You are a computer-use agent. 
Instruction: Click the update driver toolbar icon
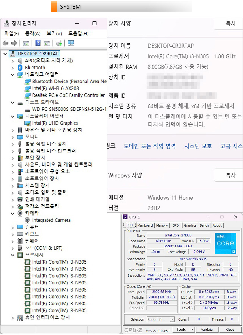[59, 43]
